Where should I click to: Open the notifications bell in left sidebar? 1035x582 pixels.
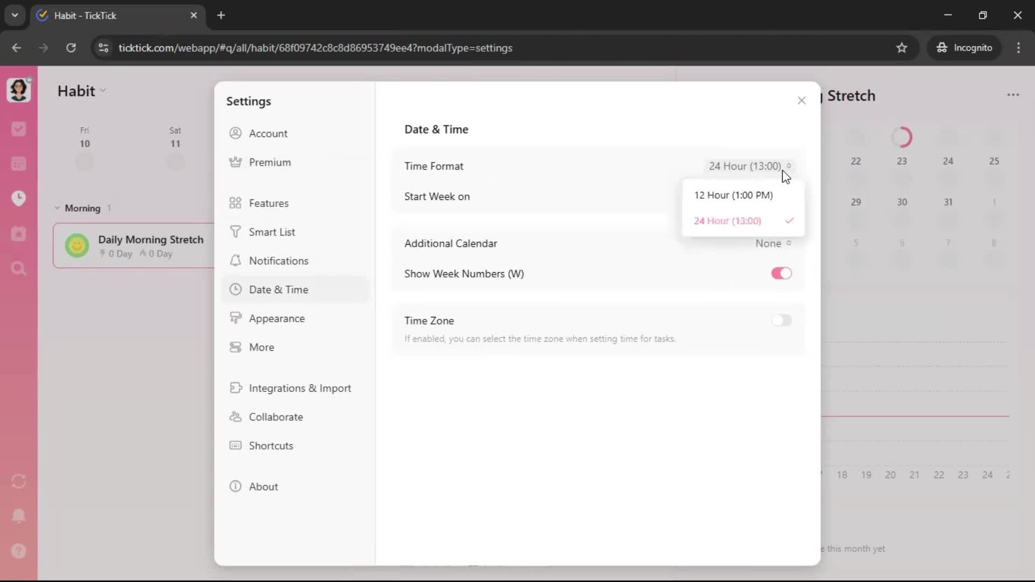pos(18,516)
